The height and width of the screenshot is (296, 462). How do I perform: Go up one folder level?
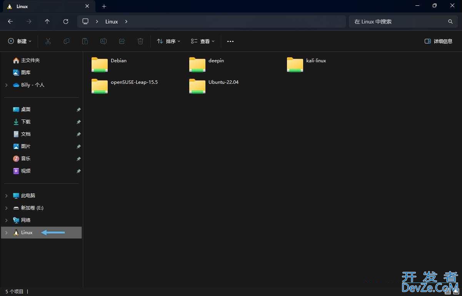tap(47, 22)
